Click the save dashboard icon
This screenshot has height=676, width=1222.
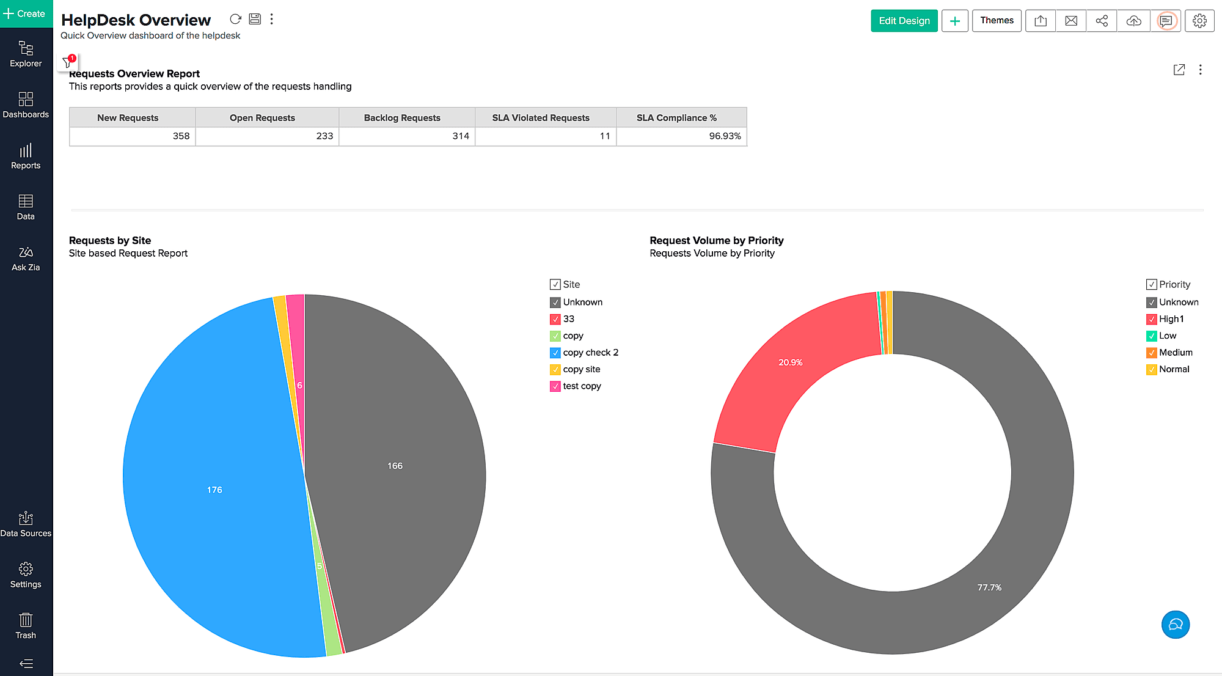[255, 19]
